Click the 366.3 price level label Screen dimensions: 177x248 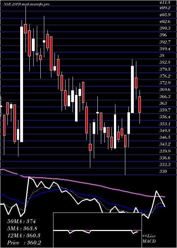[x=165, y=96]
